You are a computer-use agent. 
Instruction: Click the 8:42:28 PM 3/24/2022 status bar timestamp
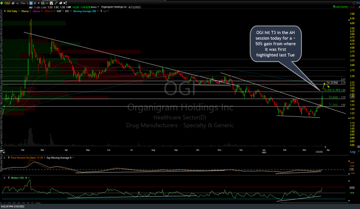(13, 206)
